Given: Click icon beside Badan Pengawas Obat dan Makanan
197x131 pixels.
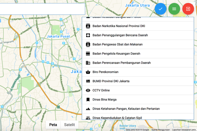Looking at the screenshot, I should (88, 45).
